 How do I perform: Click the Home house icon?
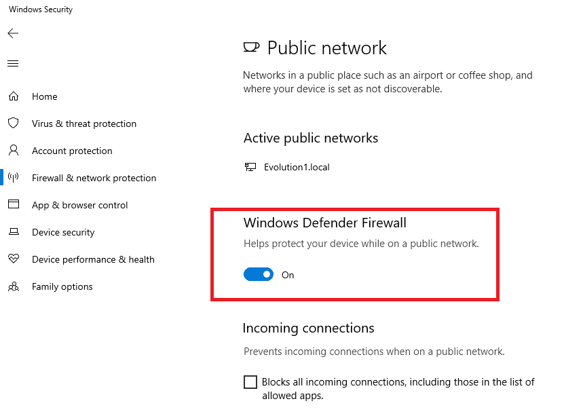pyautogui.click(x=14, y=96)
